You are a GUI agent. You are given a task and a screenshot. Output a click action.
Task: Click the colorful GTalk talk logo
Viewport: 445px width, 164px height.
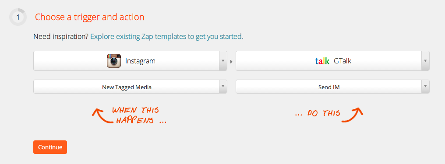(322, 61)
